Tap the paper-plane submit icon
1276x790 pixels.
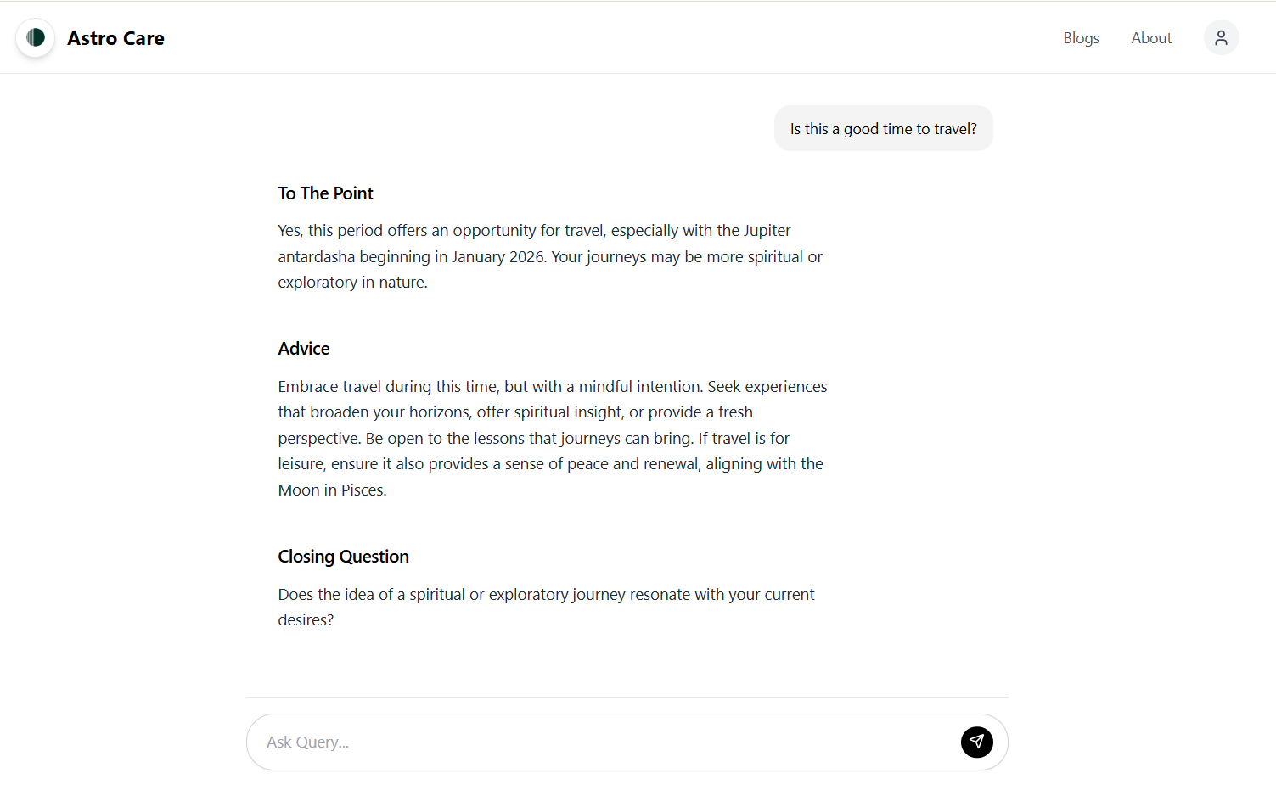pos(976,742)
